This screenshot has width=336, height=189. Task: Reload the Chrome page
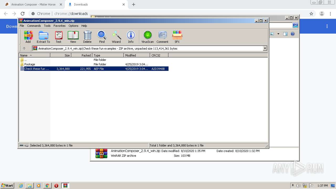point(23,14)
